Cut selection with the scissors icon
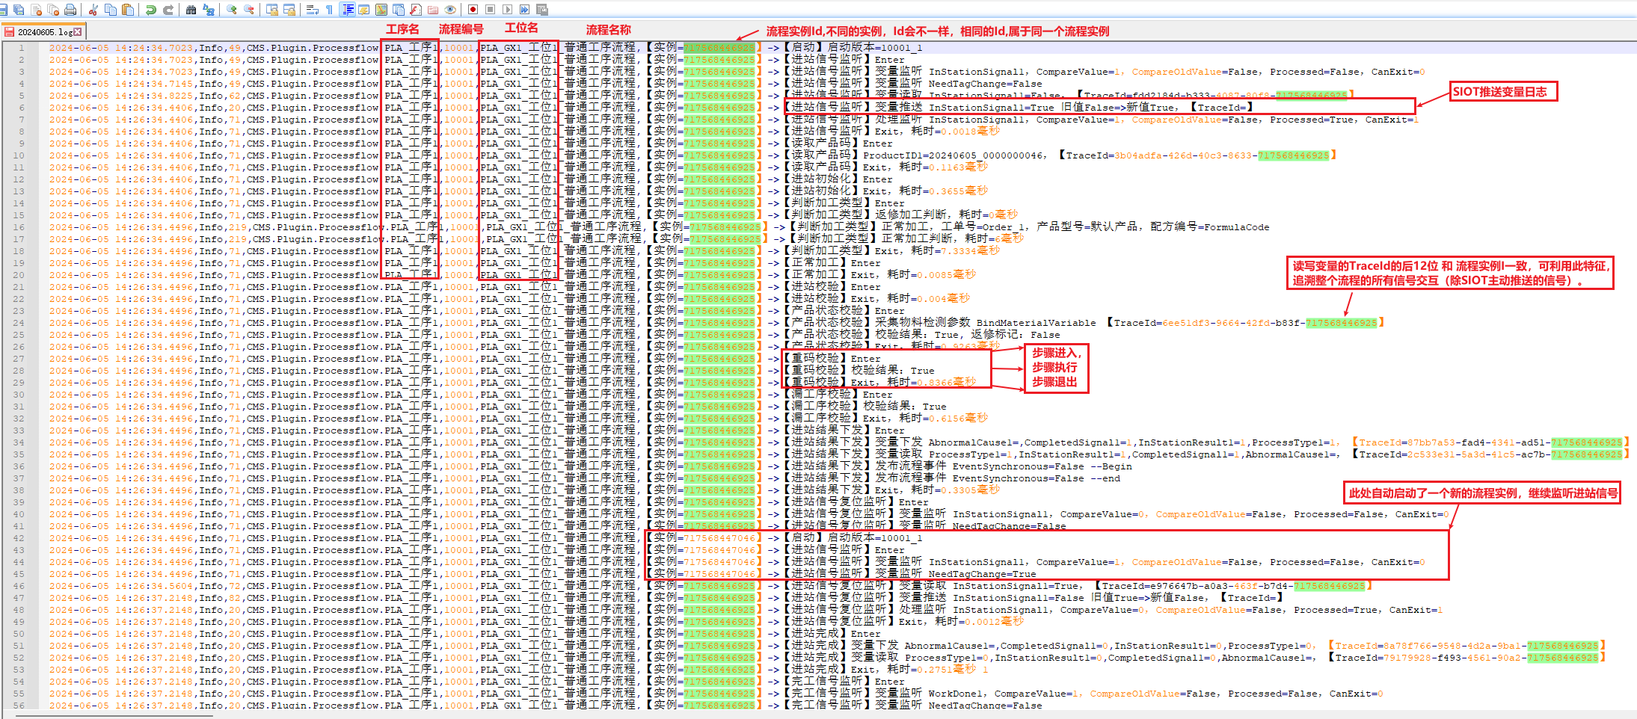1637x719 pixels. click(93, 10)
